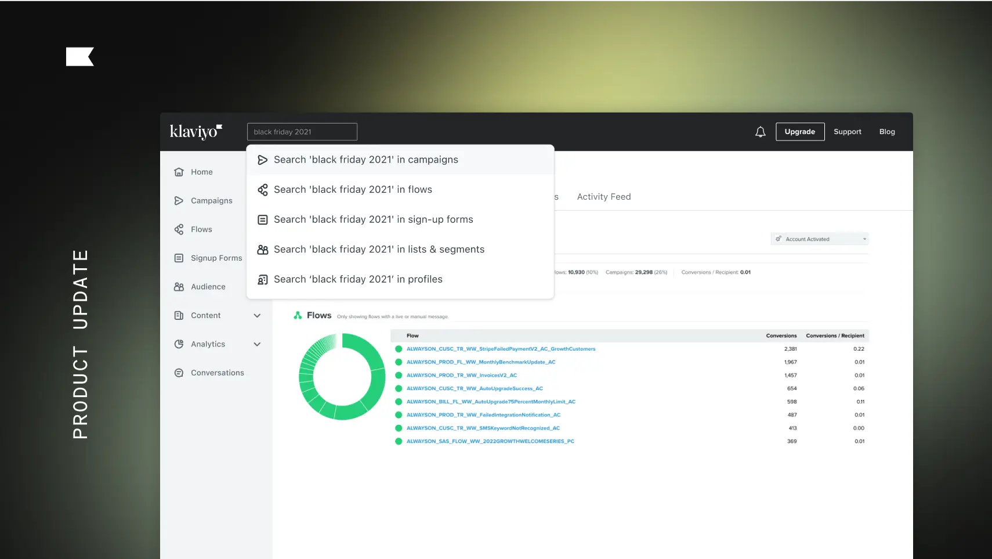Click the profiles icon in search suggestions
The width and height of the screenshot is (992, 559).
[x=263, y=280]
